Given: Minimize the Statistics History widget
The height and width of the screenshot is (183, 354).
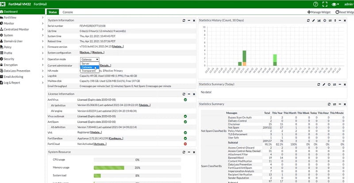Looking at the screenshot, I should click(340, 20).
